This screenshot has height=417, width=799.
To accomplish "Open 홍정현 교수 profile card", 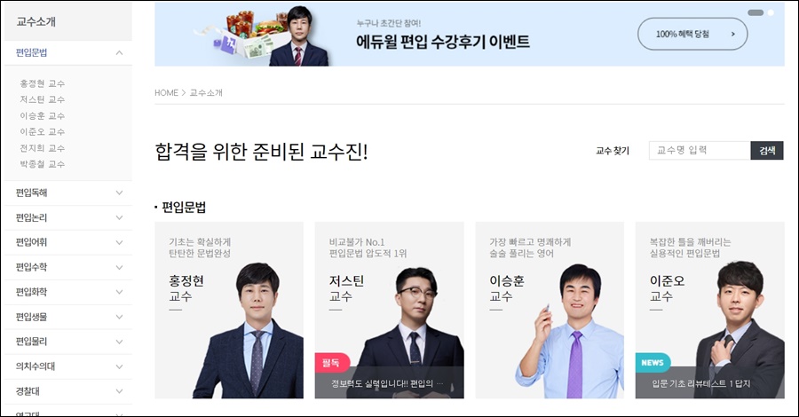I will tap(229, 310).
